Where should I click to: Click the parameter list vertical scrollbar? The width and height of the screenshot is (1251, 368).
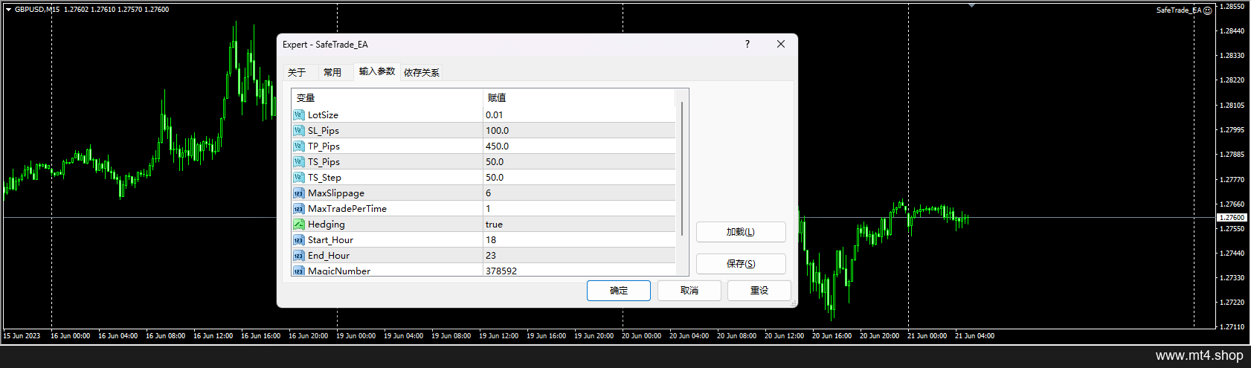682,170
